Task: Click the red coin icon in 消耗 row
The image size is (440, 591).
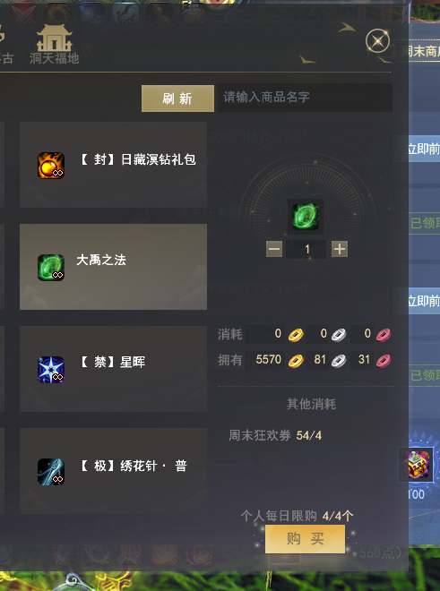Action: [384, 335]
